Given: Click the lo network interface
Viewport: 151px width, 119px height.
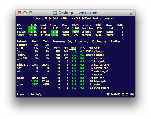Looking at the screenshot, I should click(18, 52).
